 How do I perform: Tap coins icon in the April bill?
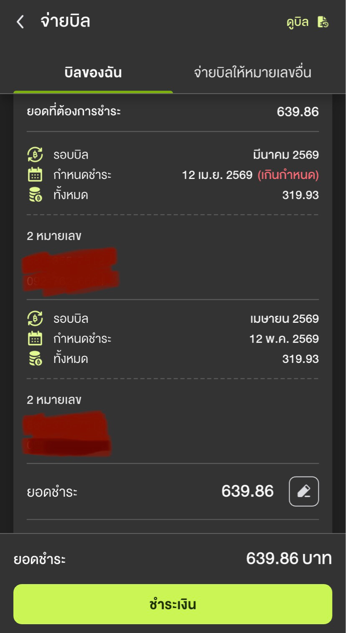35,359
